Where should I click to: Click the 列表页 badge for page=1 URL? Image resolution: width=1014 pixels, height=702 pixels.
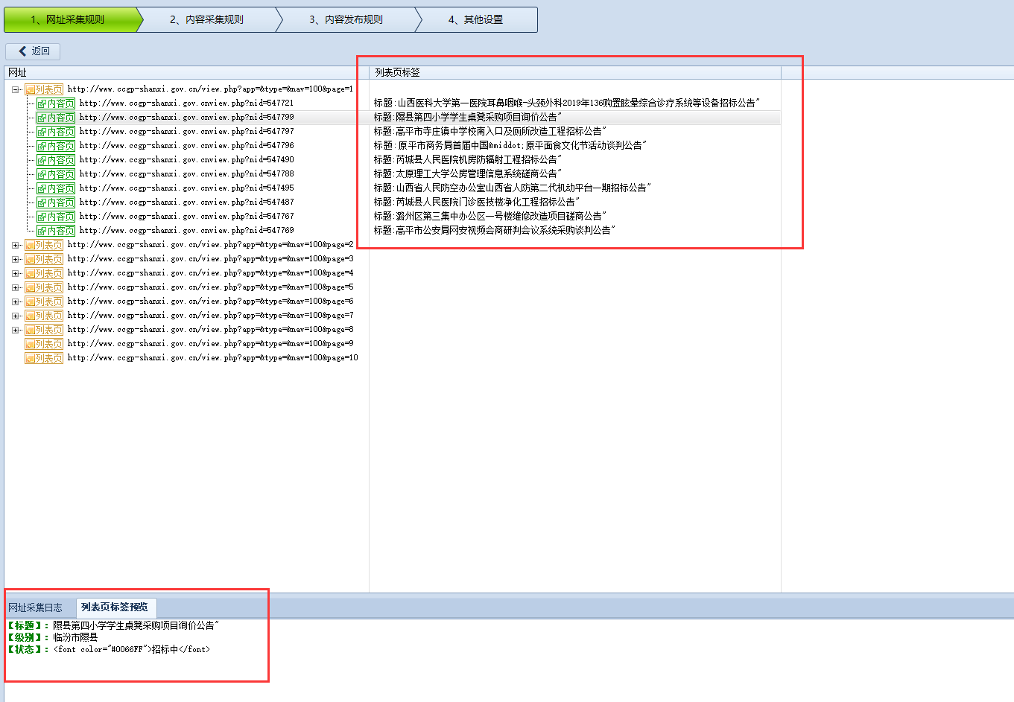tap(44, 89)
